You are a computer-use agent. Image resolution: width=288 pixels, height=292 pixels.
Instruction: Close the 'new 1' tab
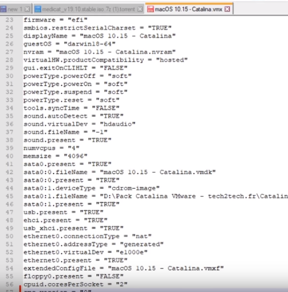coord(27,9)
